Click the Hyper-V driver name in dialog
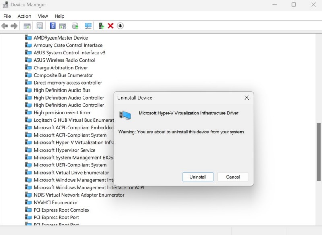Image resolution: width=322 pixels, height=235 pixels. pyautogui.click(x=188, y=113)
